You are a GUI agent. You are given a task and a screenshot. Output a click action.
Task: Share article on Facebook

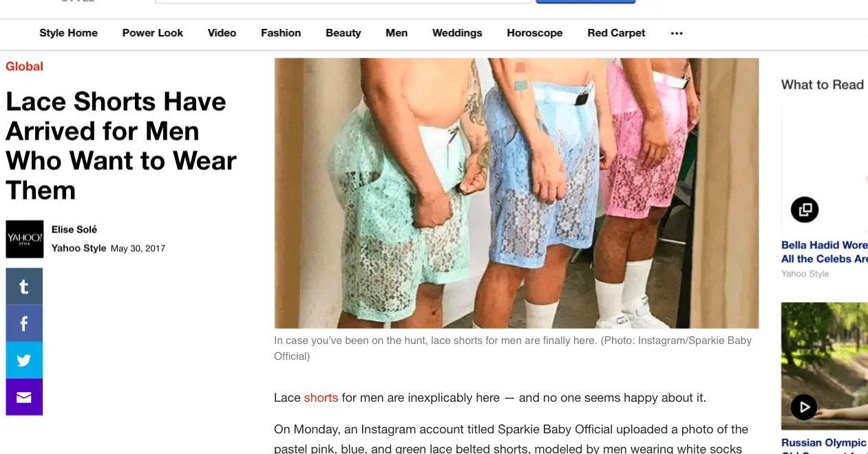pyautogui.click(x=24, y=323)
